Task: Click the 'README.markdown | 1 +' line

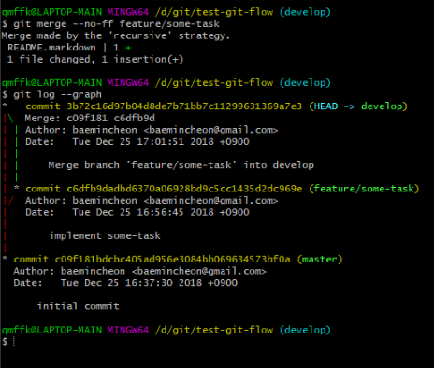Action: [69, 48]
